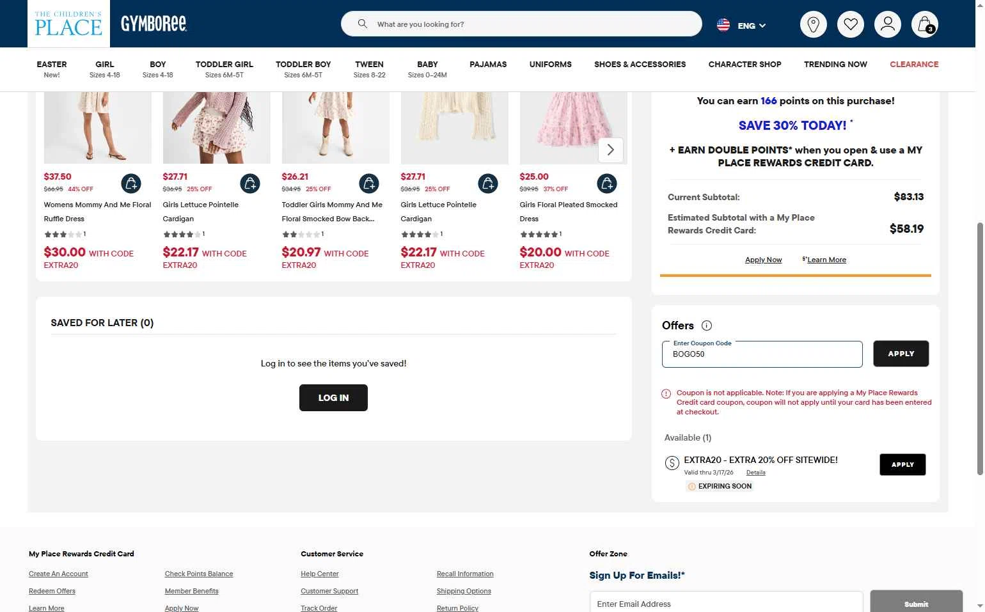The height and width of the screenshot is (612, 985).
Task: Click the Offers info icon
Action: (x=707, y=326)
